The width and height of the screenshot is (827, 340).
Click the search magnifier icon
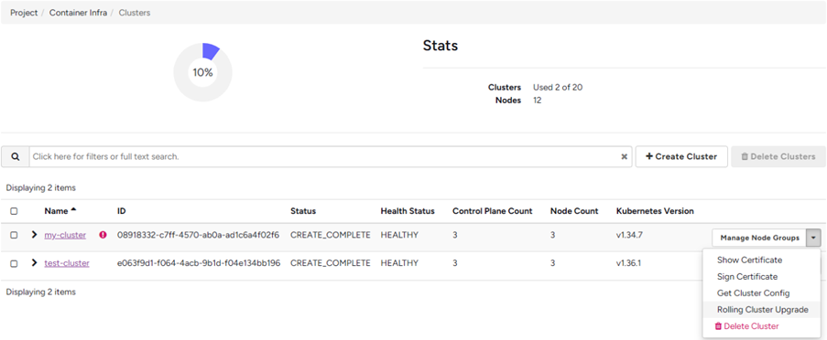pyautogui.click(x=16, y=157)
